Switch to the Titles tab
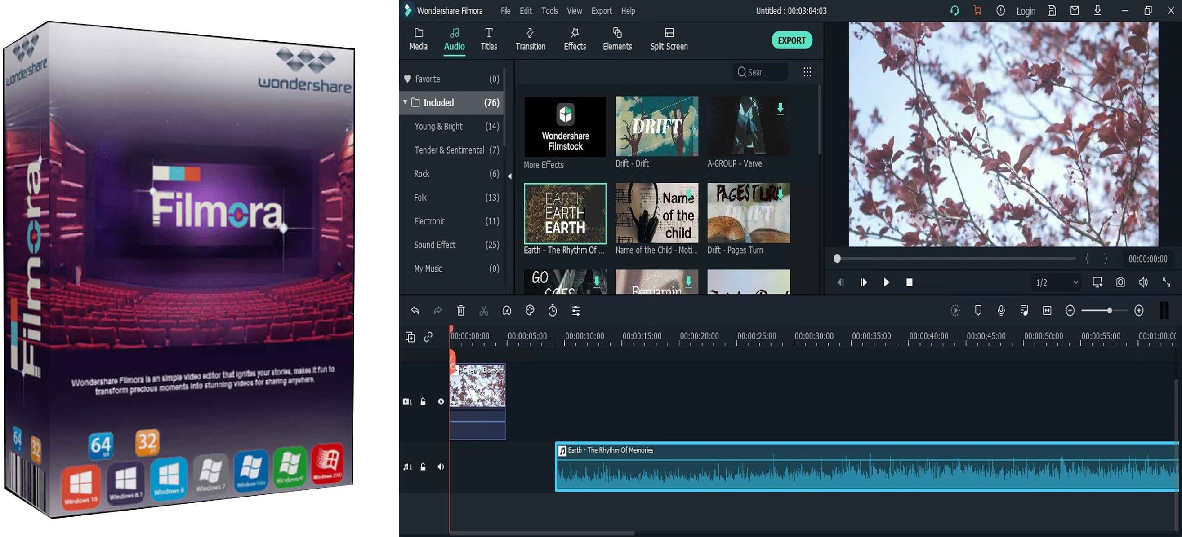Screen dimensions: 1182x537 click(489, 40)
